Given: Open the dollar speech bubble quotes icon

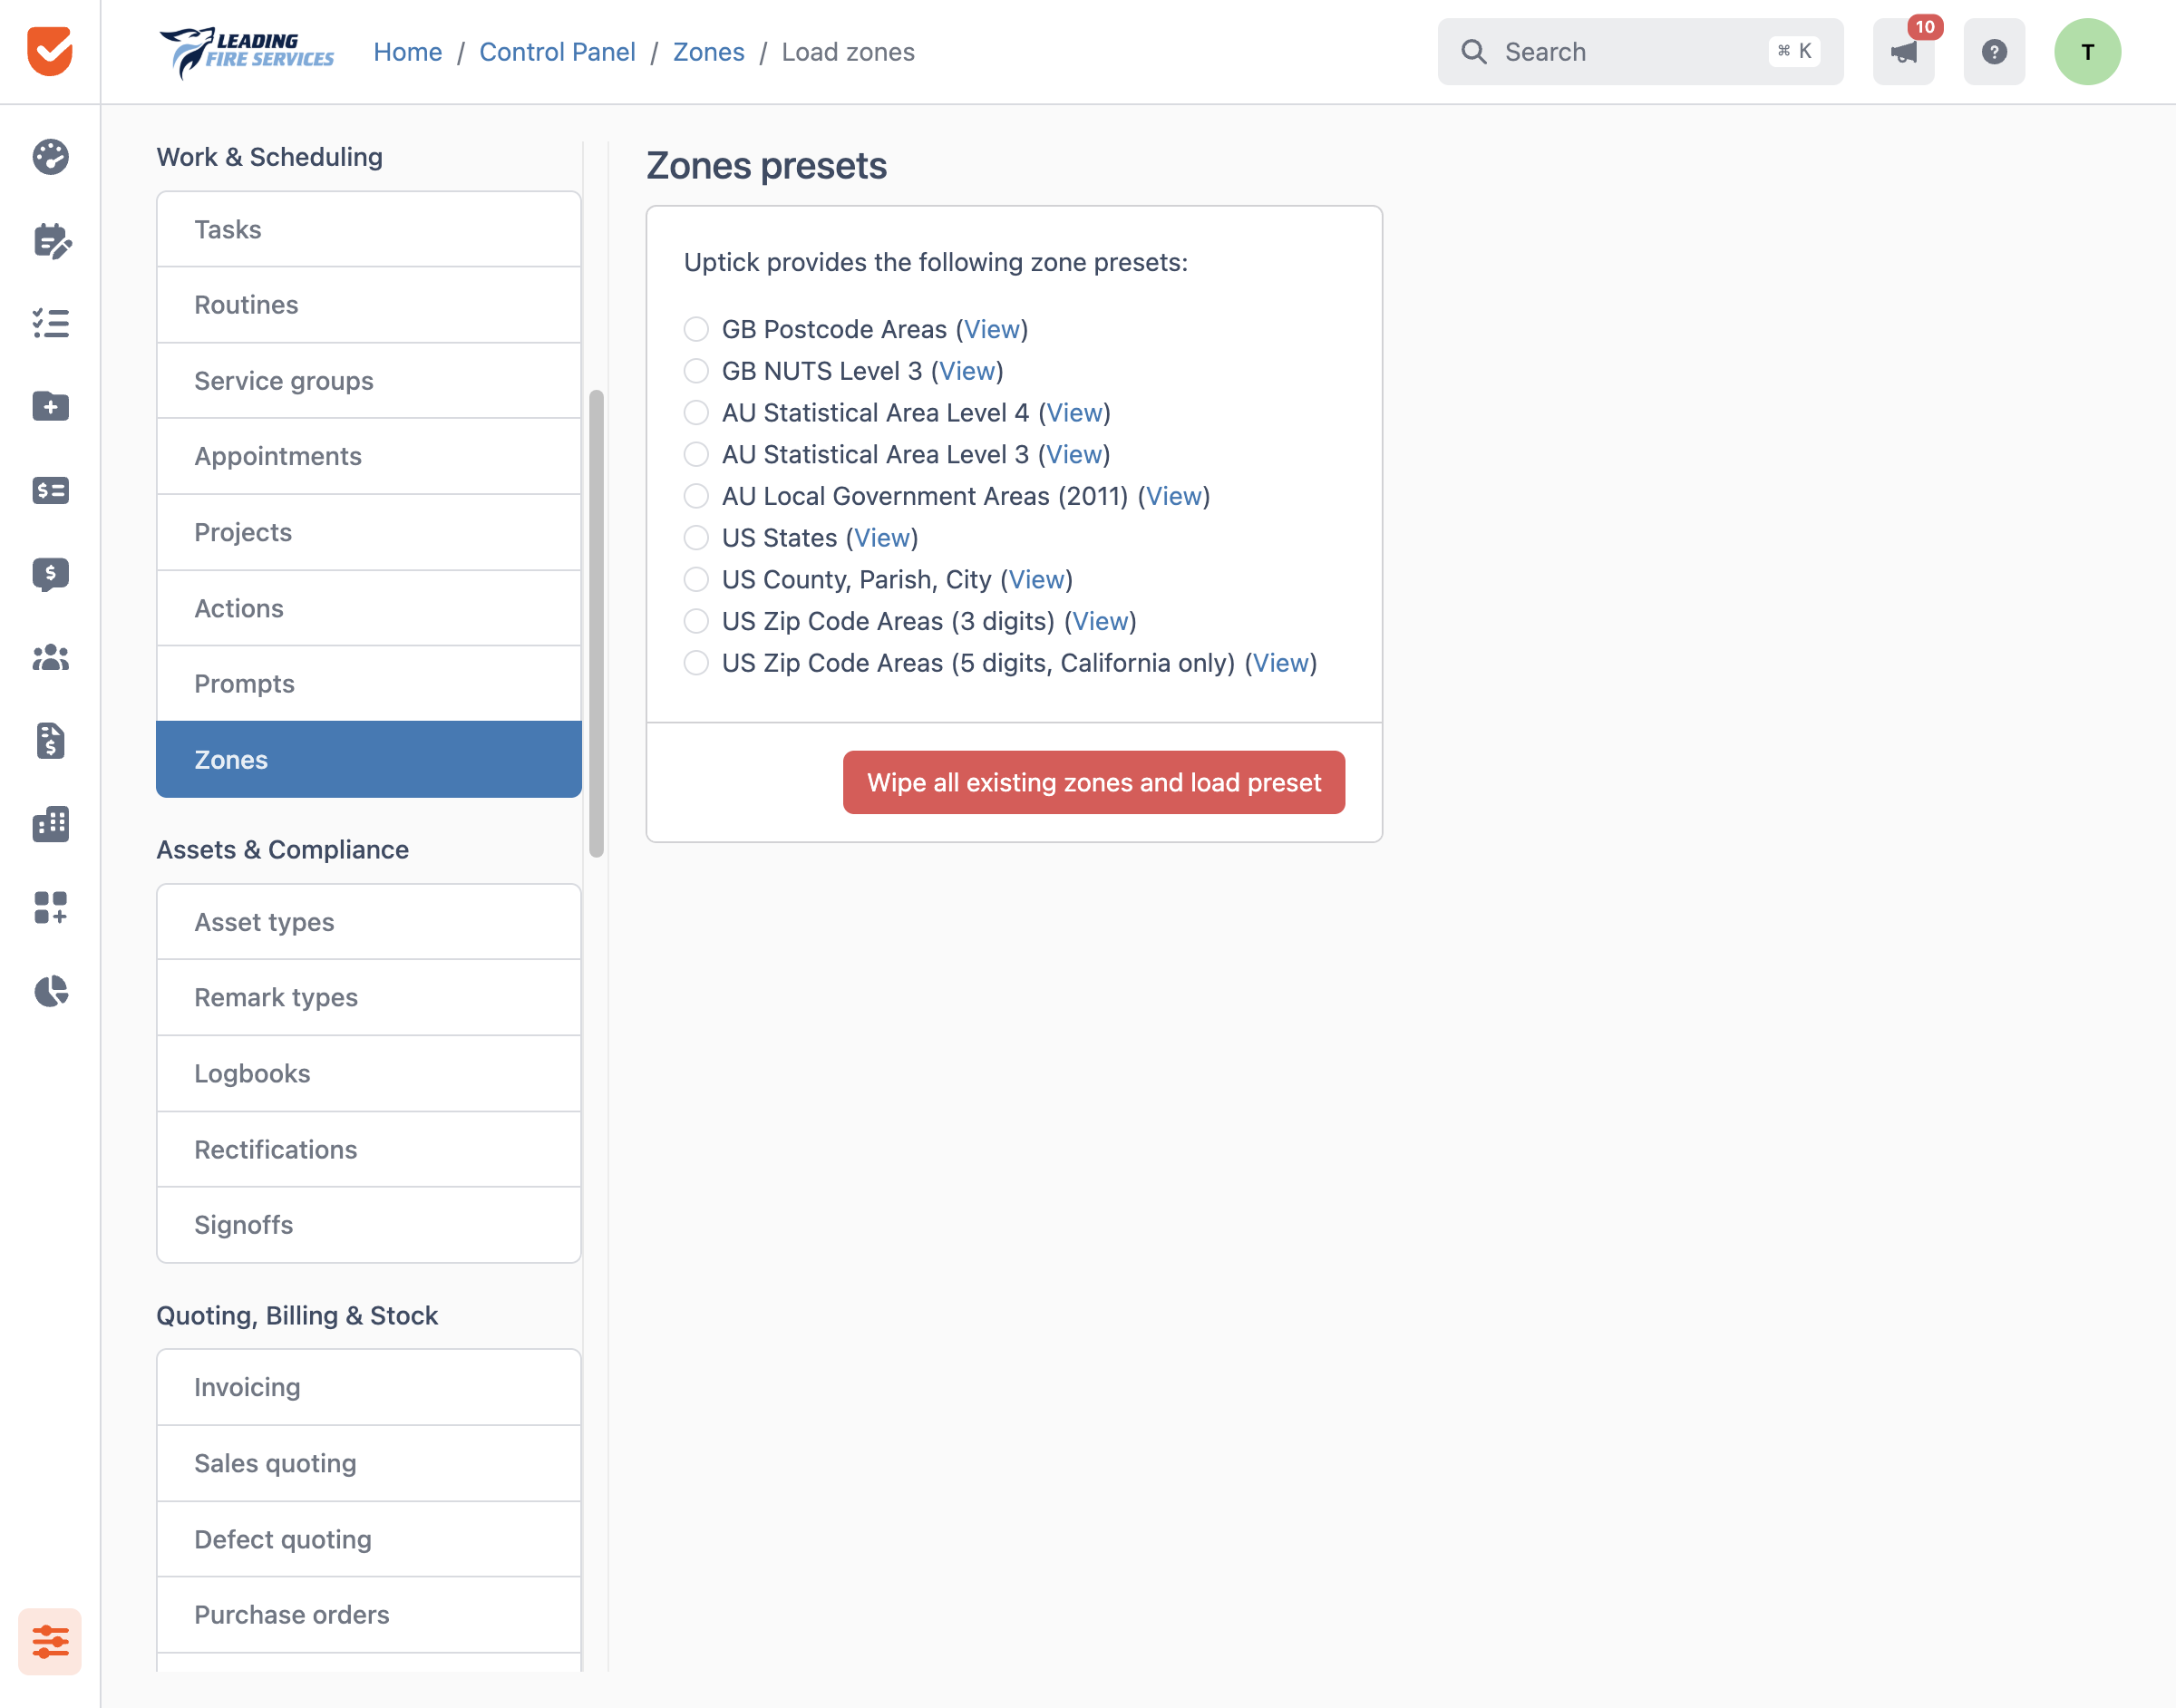Looking at the screenshot, I should (50, 574).
